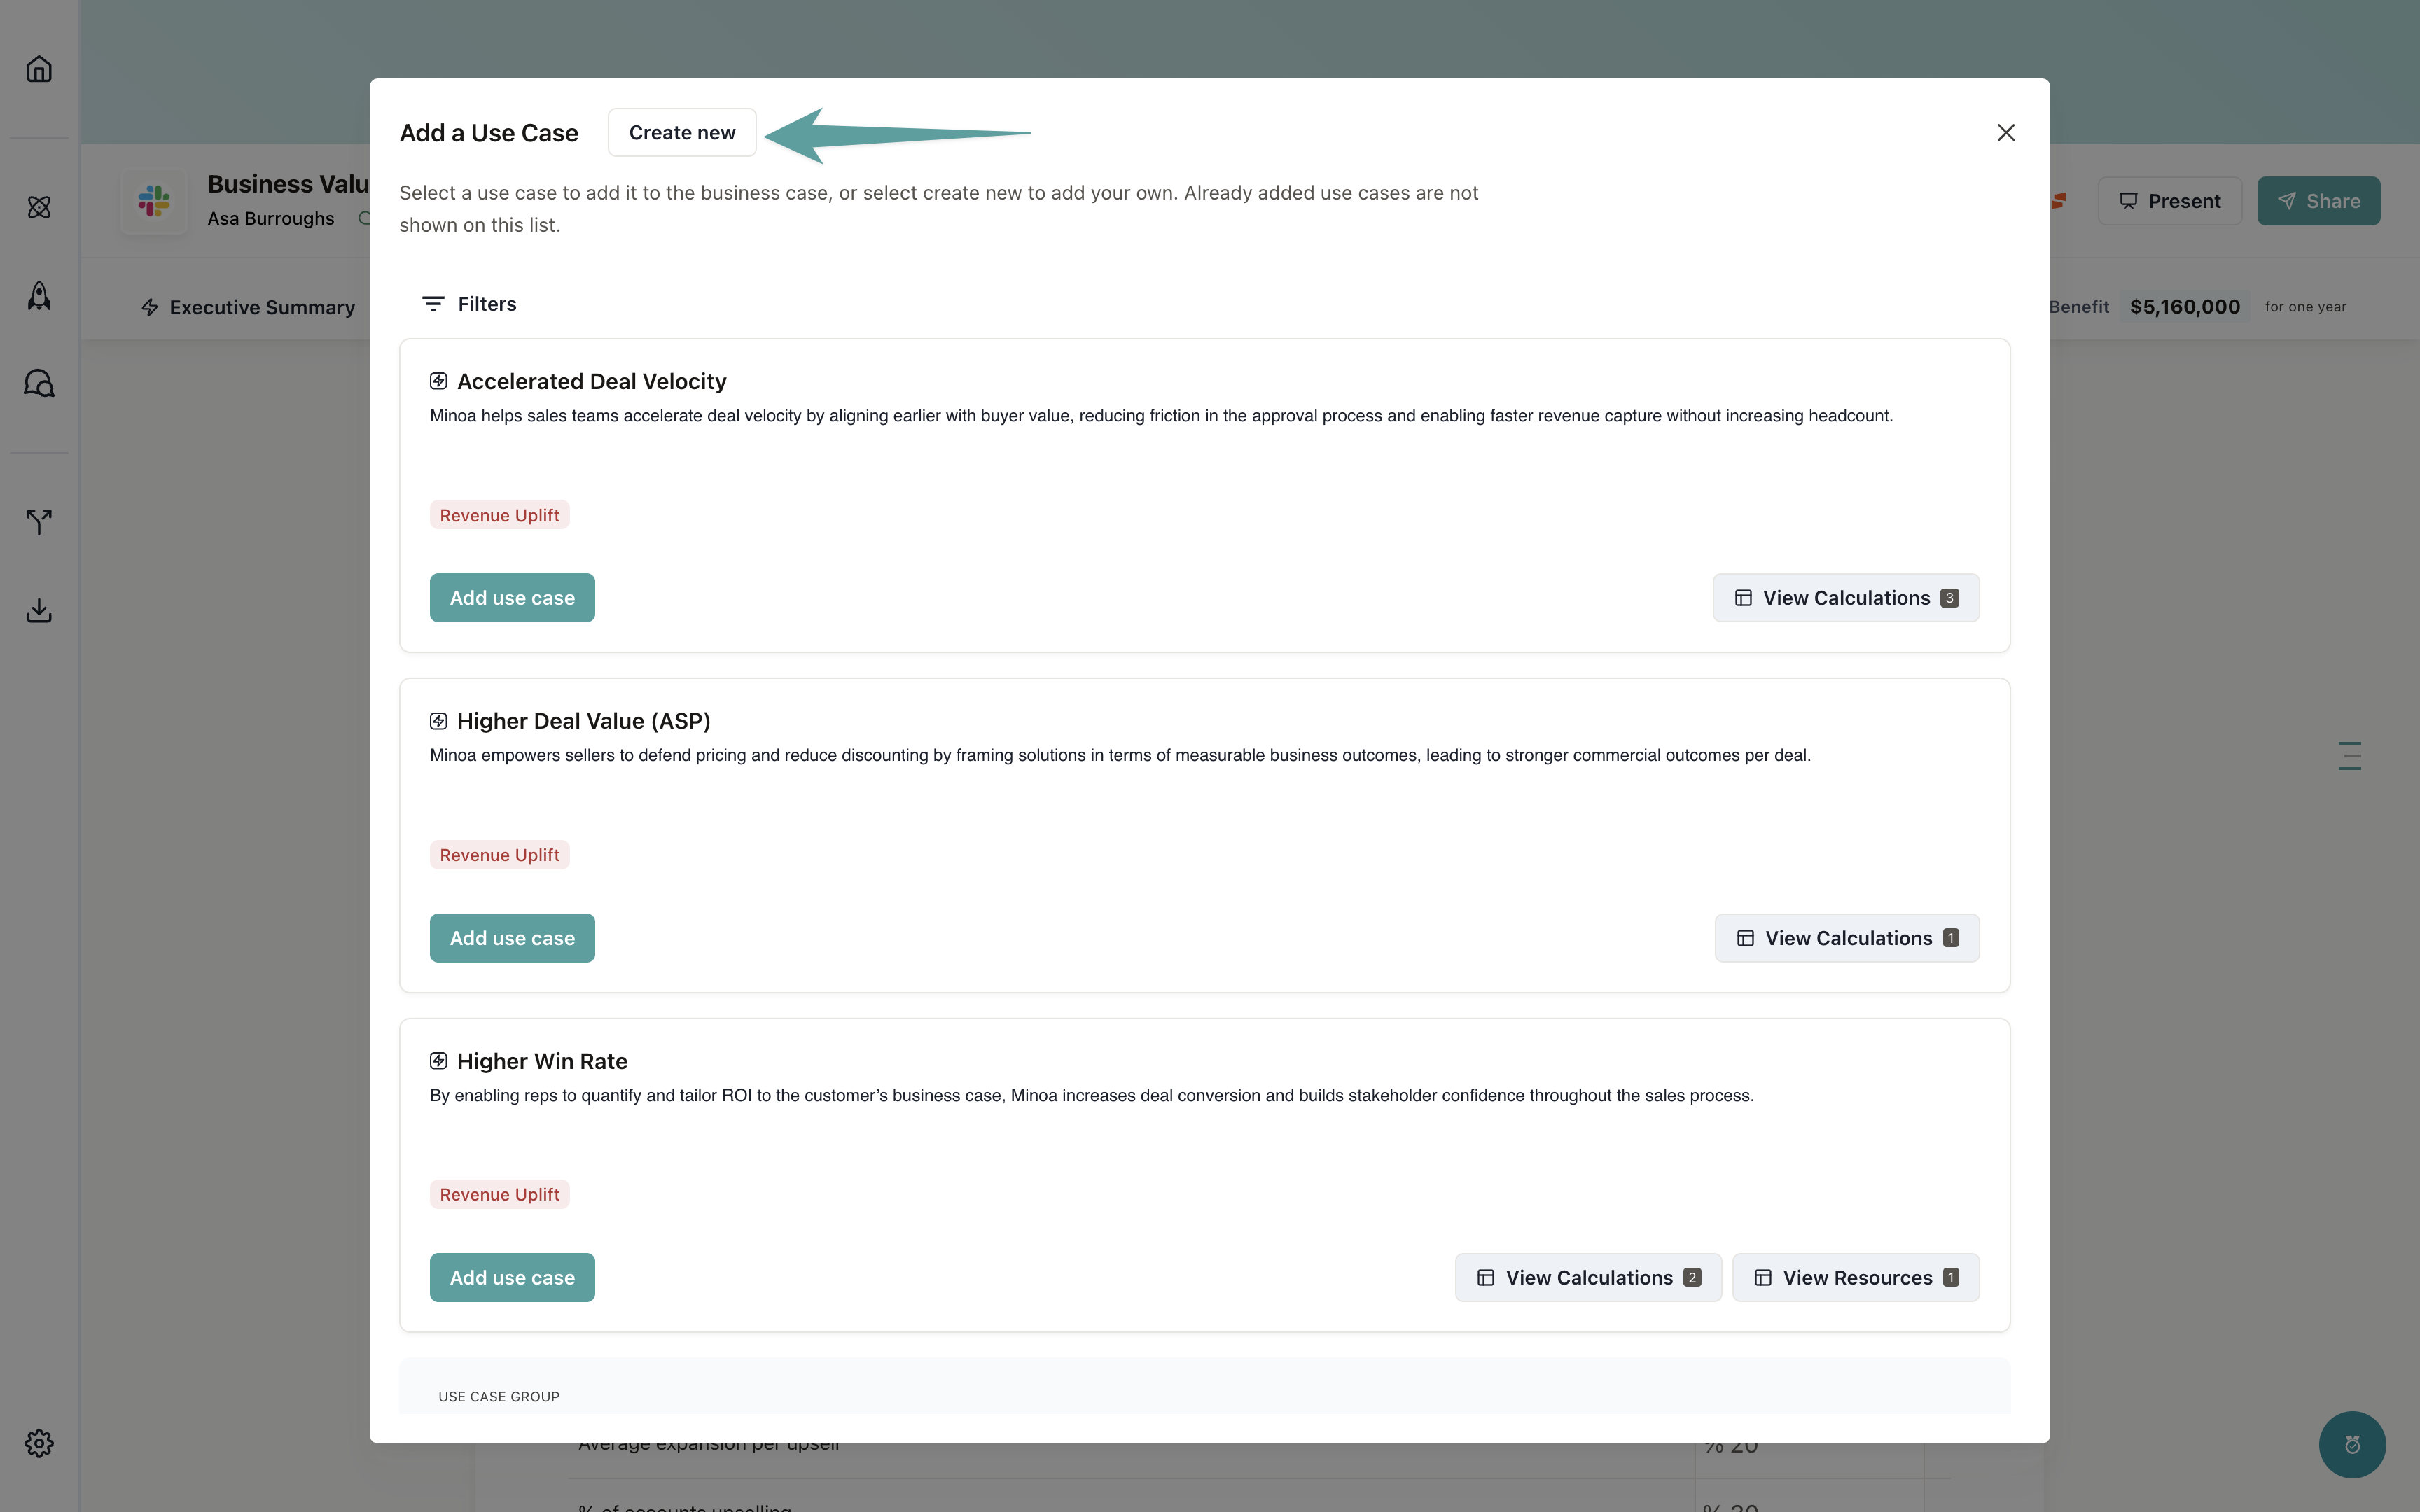Open settings gear in sidebar

(39, 1442)
